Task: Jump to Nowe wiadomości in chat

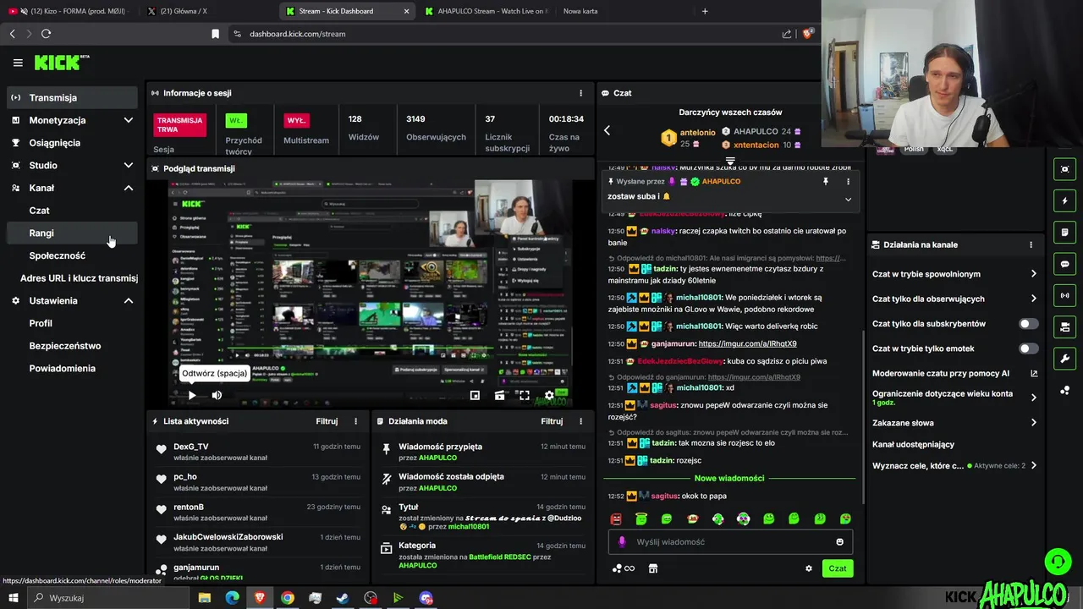Action: coord(728,478)
